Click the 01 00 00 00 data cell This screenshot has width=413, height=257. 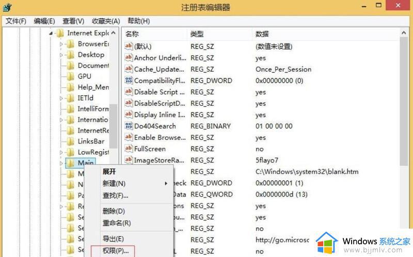click(x=274, y=126)
